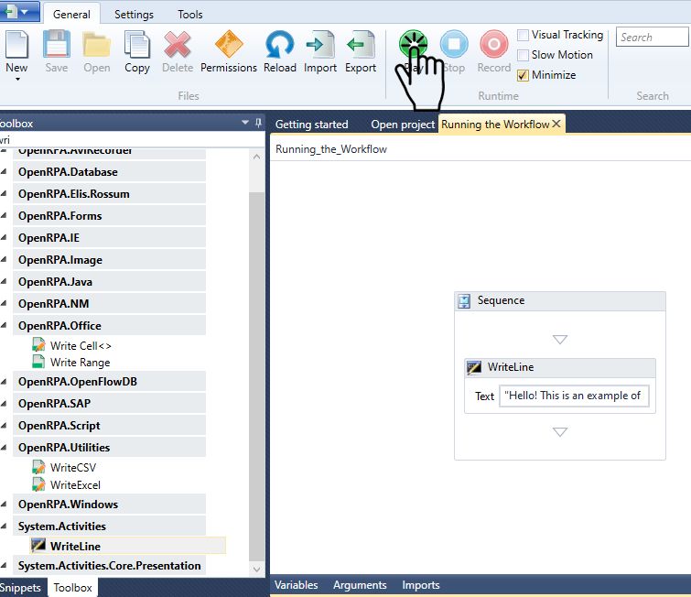Collapse the OpenRPA.Utilities category
This screenshot has width=691, height=597.
click(x=5, y=448)
